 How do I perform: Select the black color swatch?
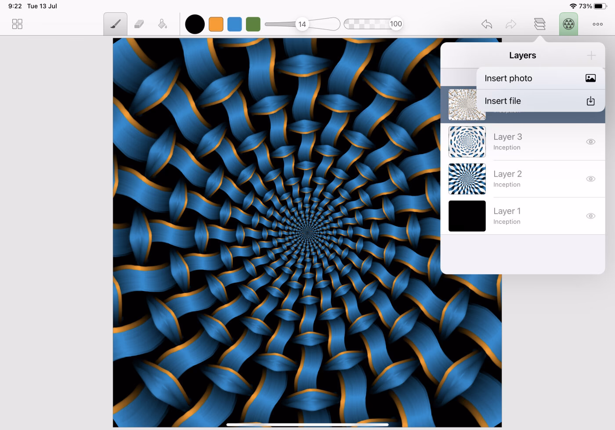tap(195, 24)
